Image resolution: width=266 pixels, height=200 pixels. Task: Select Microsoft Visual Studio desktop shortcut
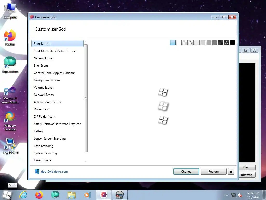pyautogui.click(x=10, y=95)
